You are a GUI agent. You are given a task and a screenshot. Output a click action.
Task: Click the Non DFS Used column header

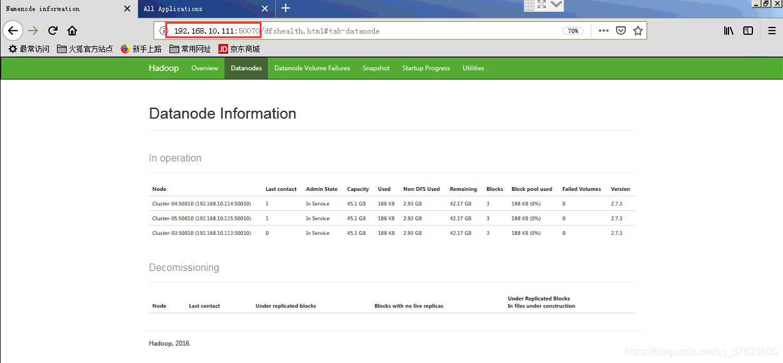(421, 189)
